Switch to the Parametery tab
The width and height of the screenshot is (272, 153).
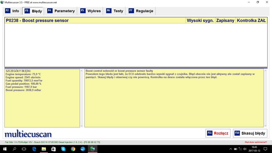click(x=61, y=11)
